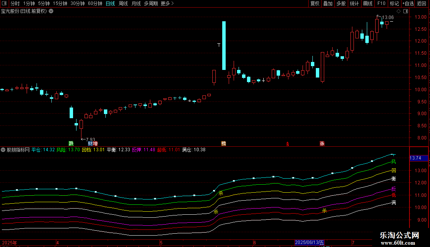430x247 pixels.
Task: Click the red 涨 event marker
Action: pos(322,144)
